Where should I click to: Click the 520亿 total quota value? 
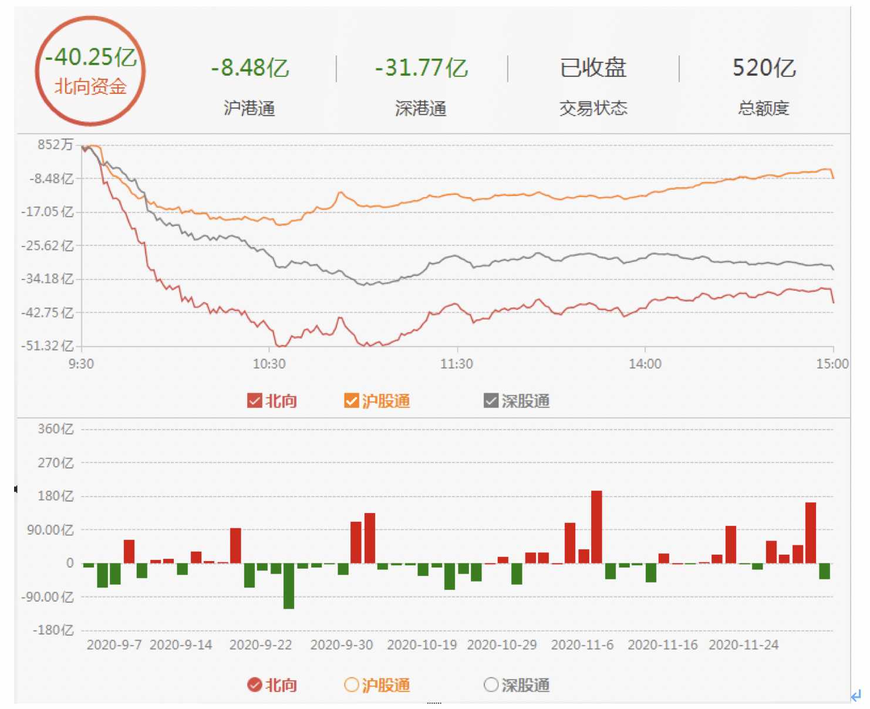[x=764, y=67]
